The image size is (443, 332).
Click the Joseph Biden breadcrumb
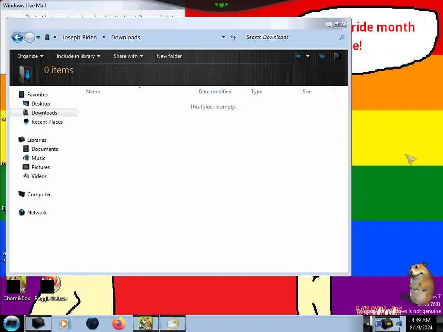[80, 37]
